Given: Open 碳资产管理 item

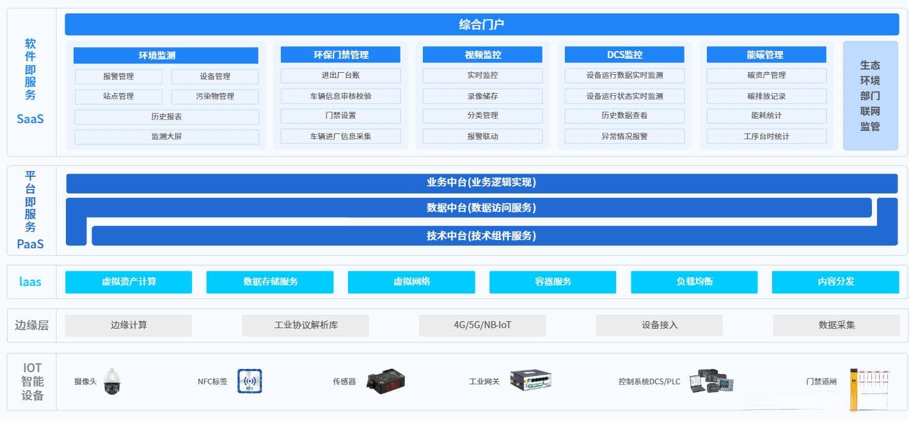Looking at the screenshot, I should click(766, 75).
